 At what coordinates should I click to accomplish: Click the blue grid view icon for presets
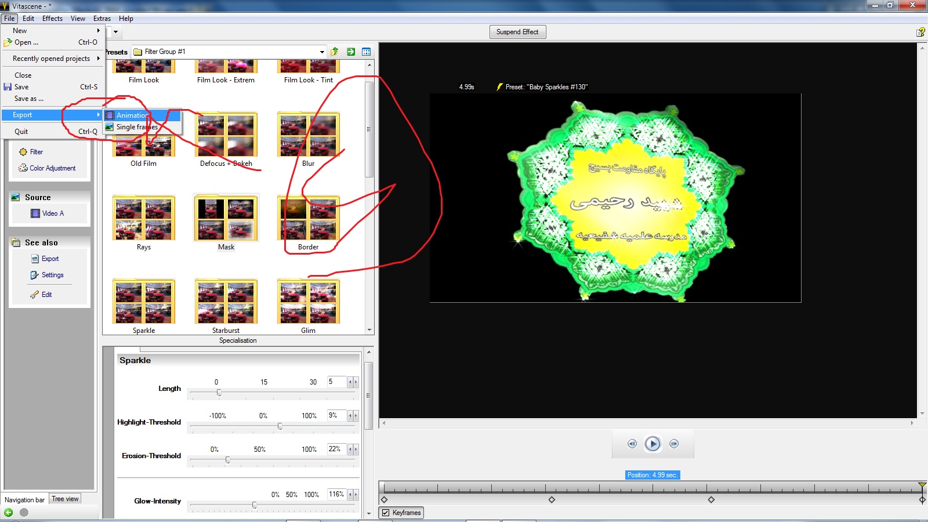point(367,52)
